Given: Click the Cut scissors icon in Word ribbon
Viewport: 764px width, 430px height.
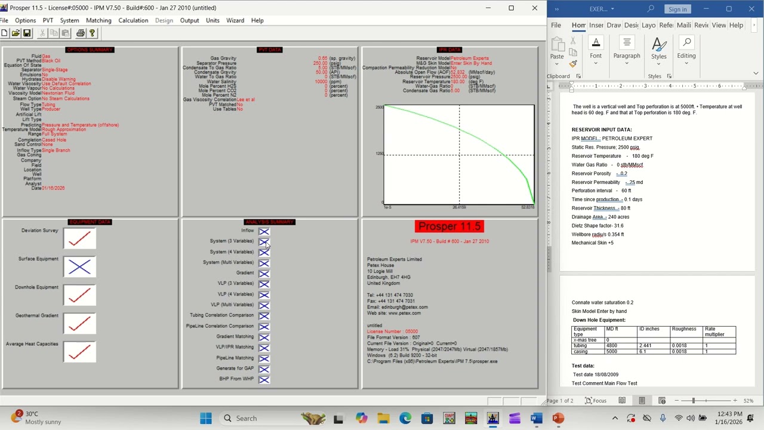Looking at the screenshot, I should [573, 41].
